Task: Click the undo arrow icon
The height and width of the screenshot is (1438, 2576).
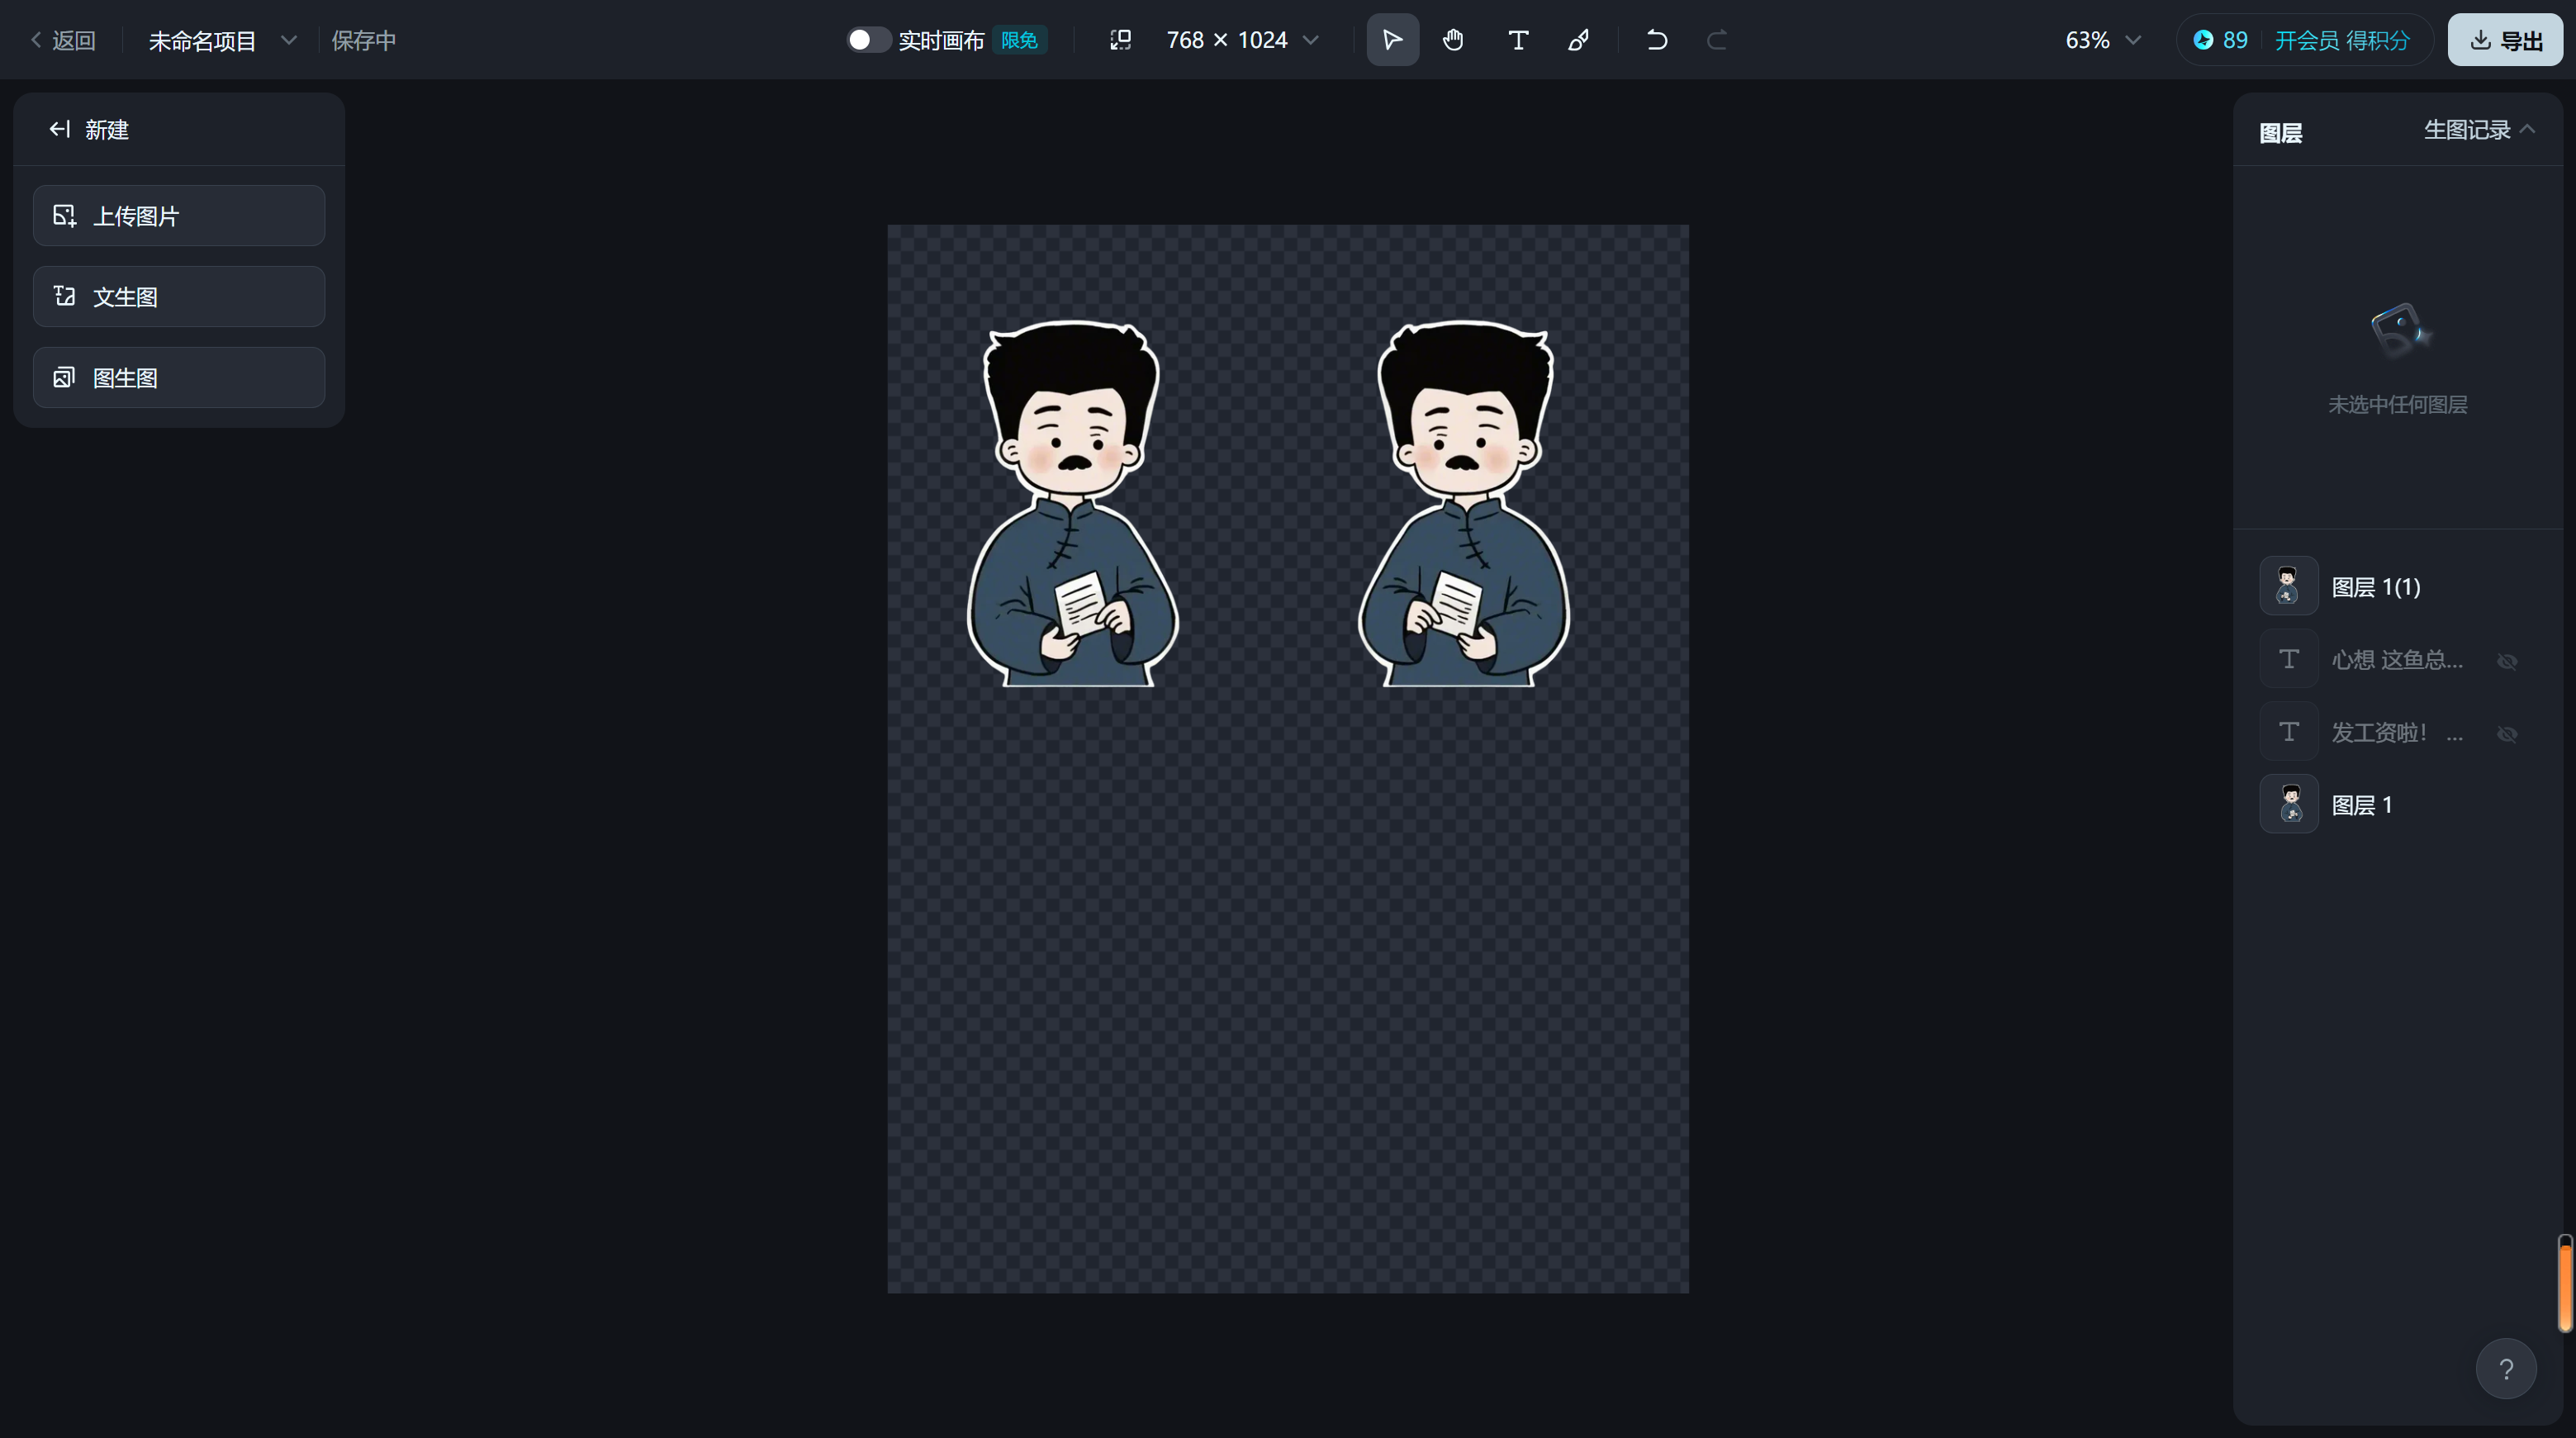Action: coord(1656,40)
